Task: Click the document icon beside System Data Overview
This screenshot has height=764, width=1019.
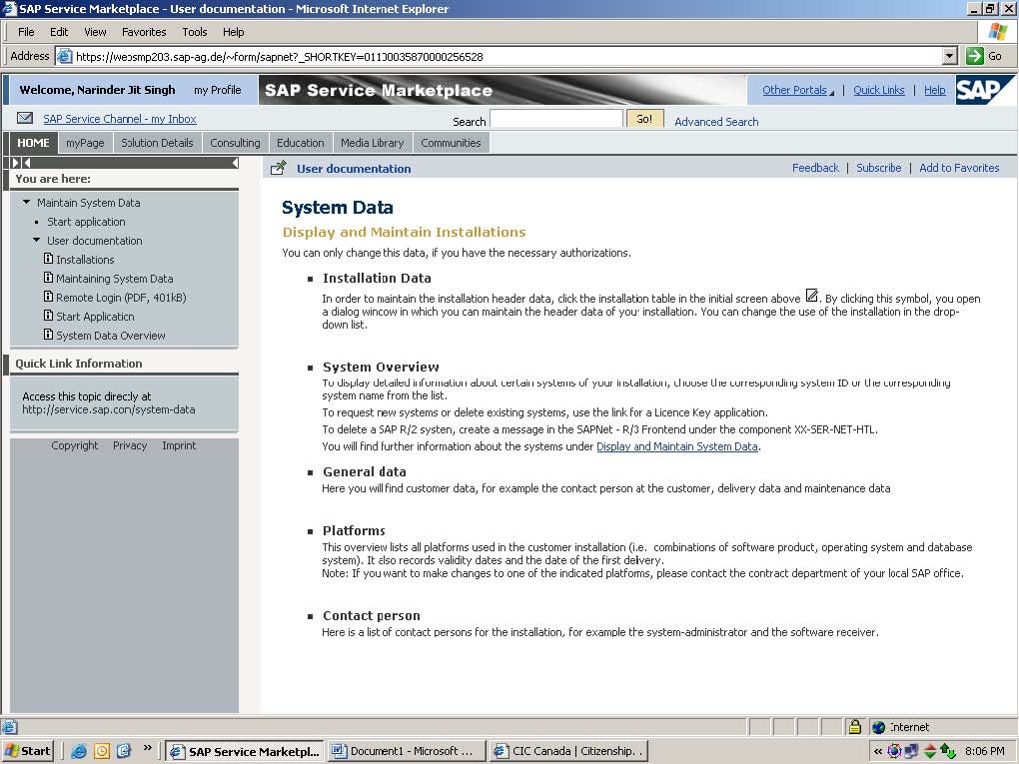Action: pos(48,334)
